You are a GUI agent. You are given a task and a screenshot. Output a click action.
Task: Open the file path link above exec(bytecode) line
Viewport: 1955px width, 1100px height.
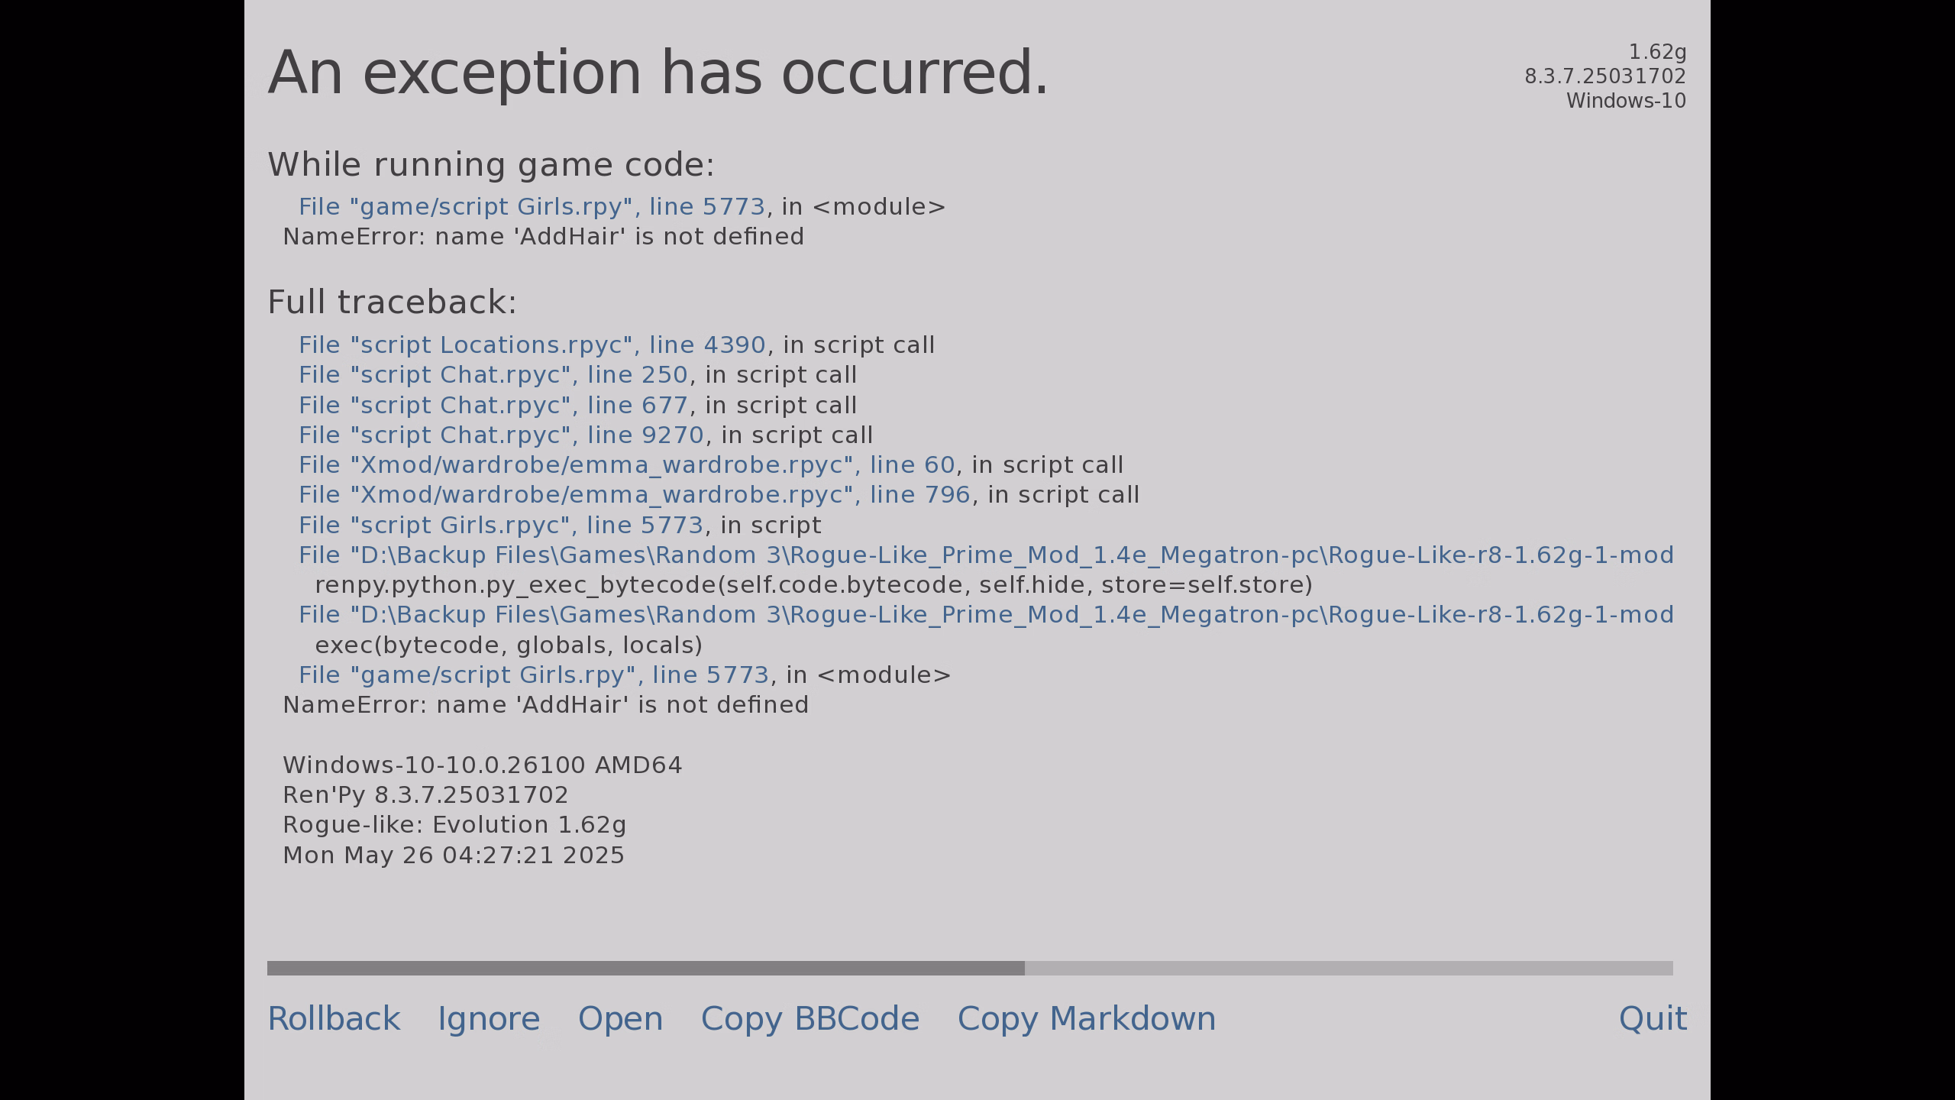[986, 615]
